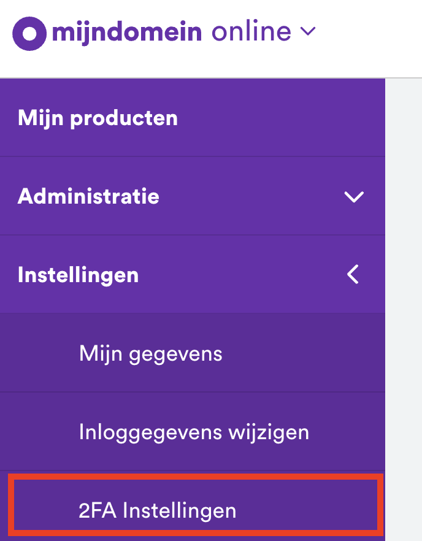The width and height of the screenshot is (422, 541).
Task: Select the Administratie menu label
Action: click(x=88, y=196)
